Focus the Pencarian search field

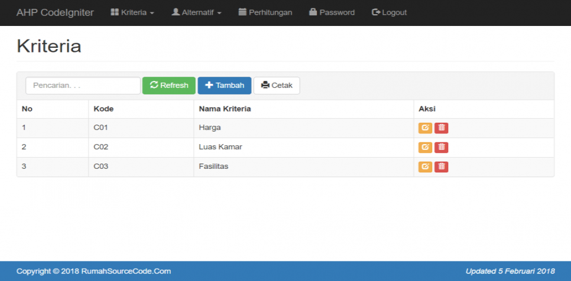click(83, 86)
